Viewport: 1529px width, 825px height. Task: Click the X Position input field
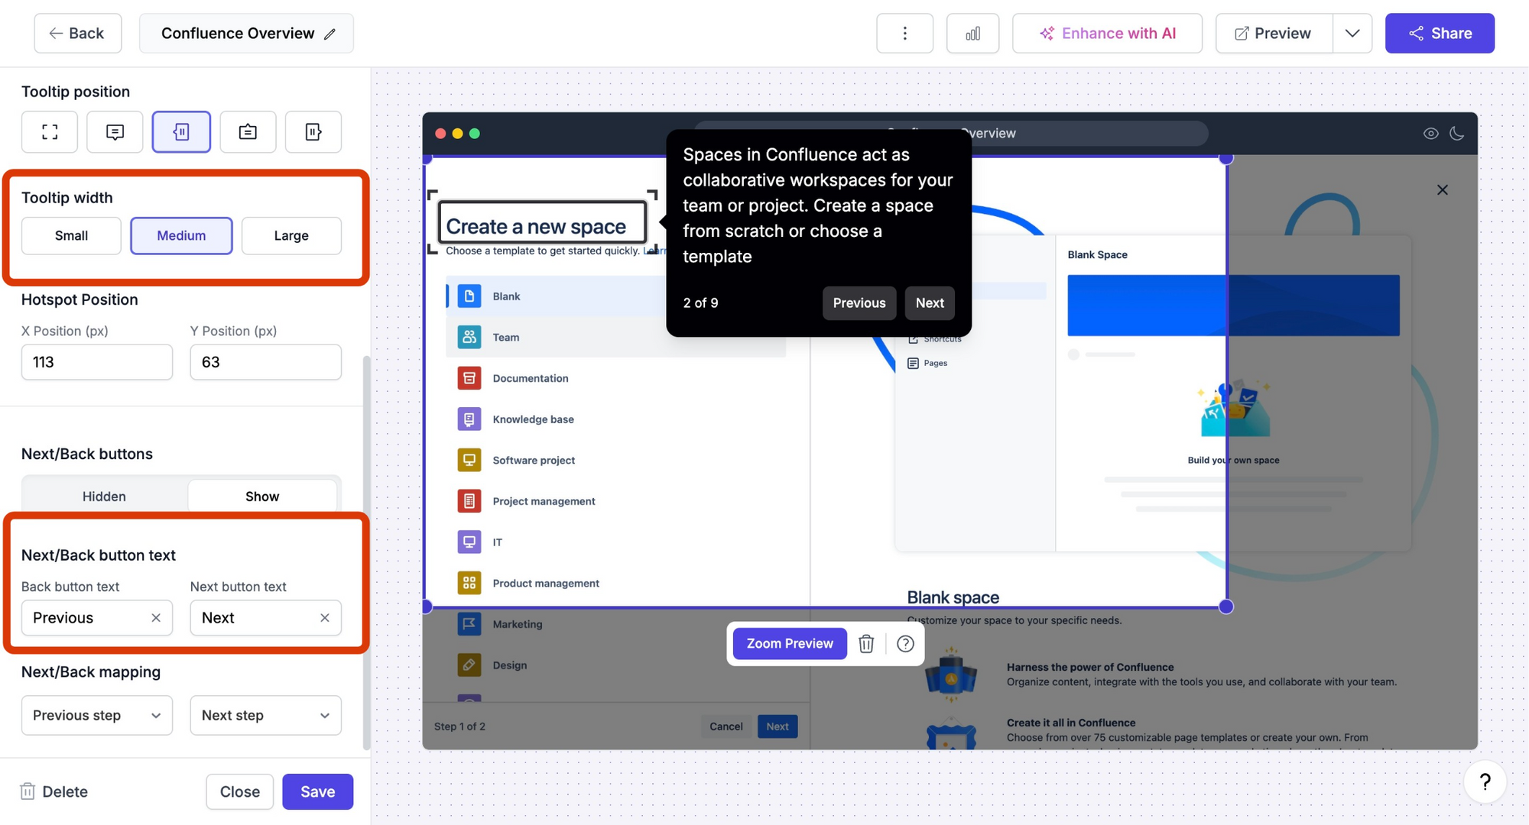click(x=97, y=362)
